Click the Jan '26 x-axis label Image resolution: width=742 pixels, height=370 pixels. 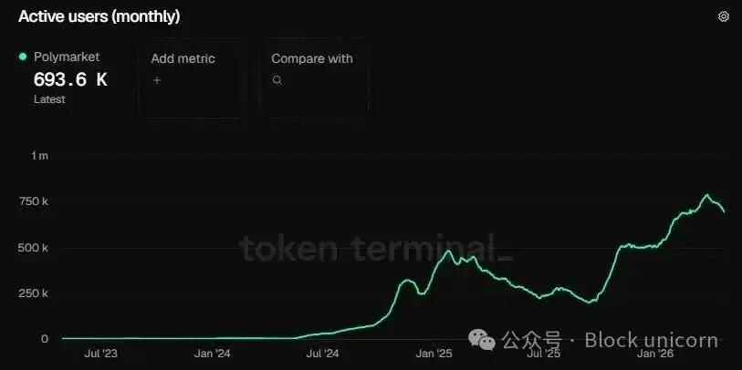click(x=656, y=354)
